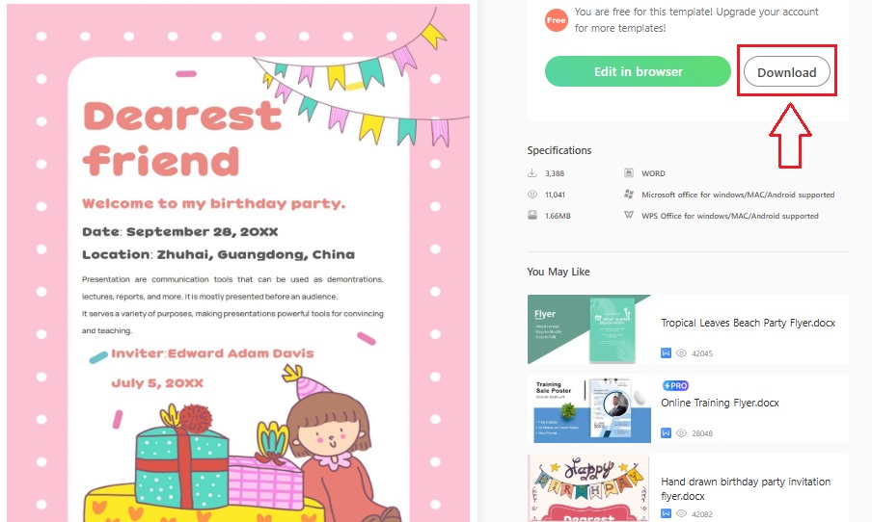Click the Word icon under Tropical Leaves flyer
The image size is (872, 522).
[666, 352]
